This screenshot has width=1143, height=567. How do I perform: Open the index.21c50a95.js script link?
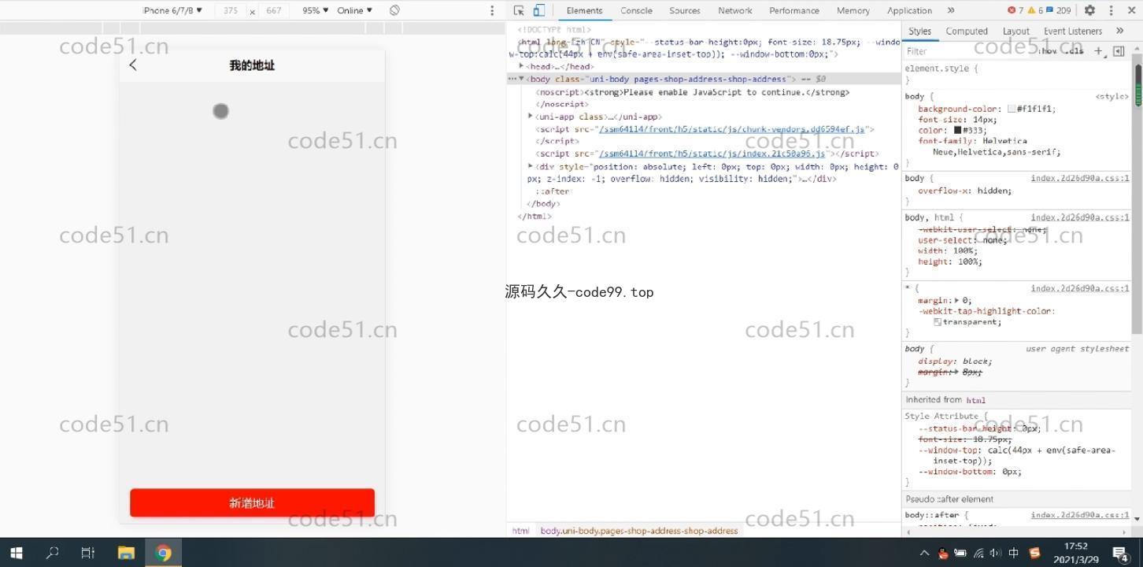click(x=712, y=154)
